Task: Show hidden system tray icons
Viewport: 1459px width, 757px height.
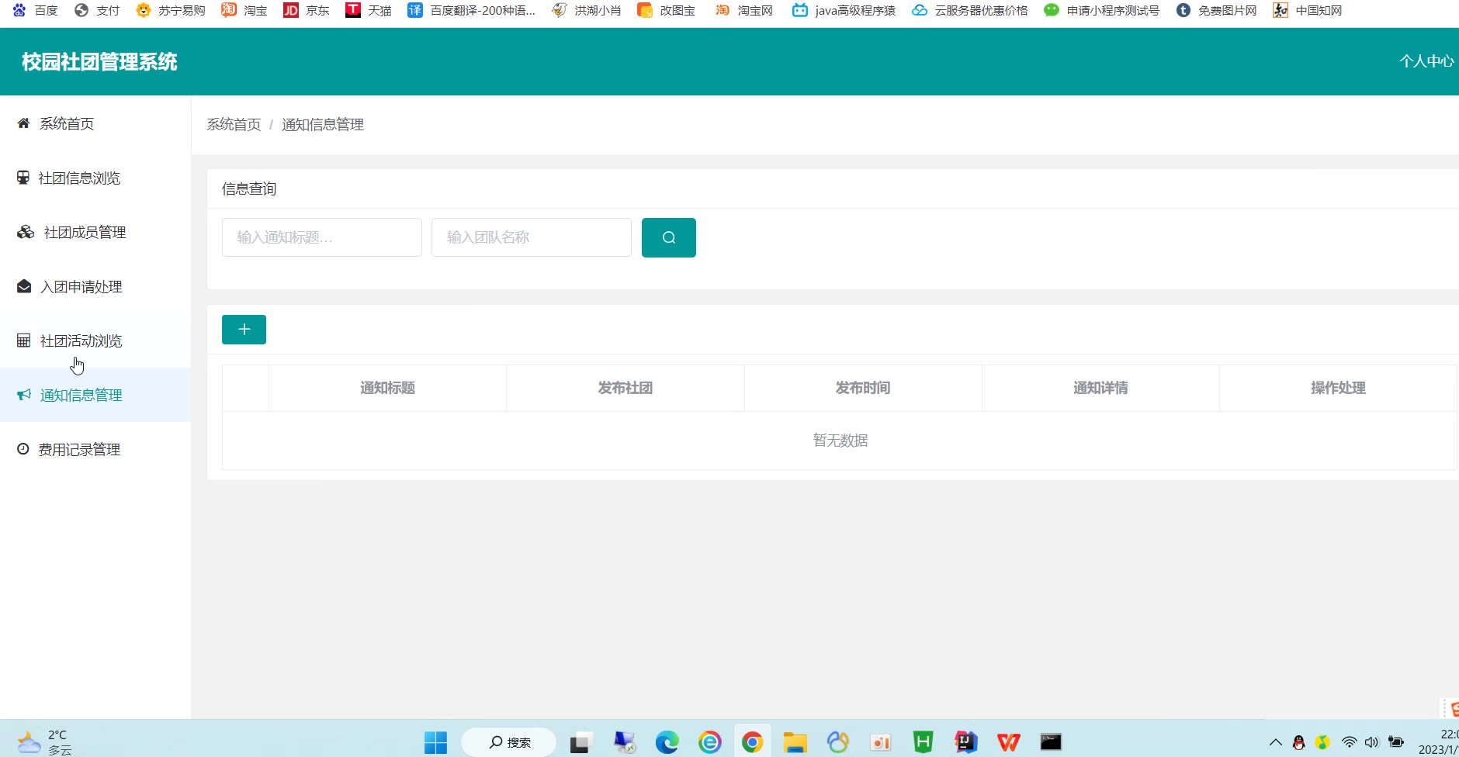Action: [1275, 742]
